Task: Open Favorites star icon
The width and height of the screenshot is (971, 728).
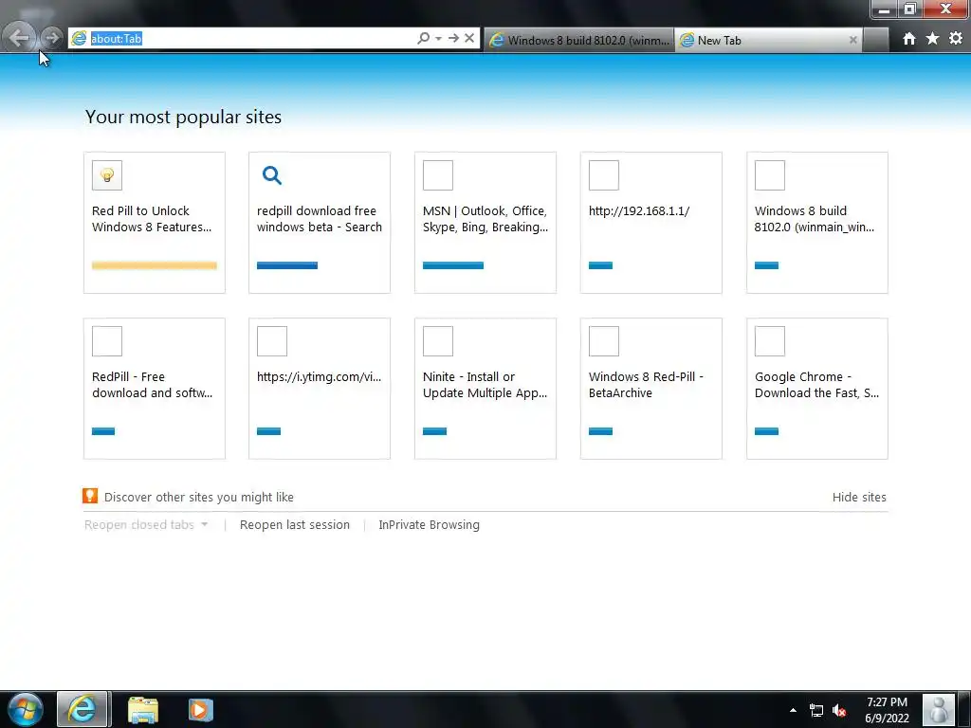Action: pos(933,39)
